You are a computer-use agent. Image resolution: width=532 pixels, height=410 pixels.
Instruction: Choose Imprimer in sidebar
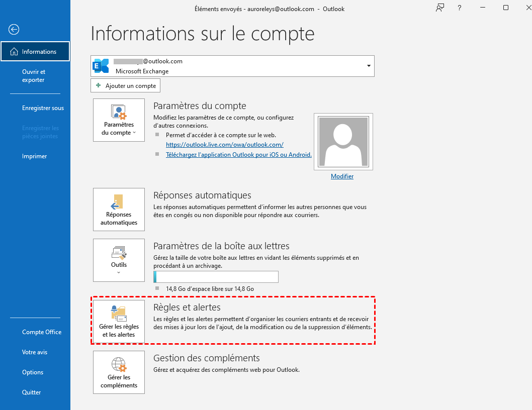click(34, 156)
